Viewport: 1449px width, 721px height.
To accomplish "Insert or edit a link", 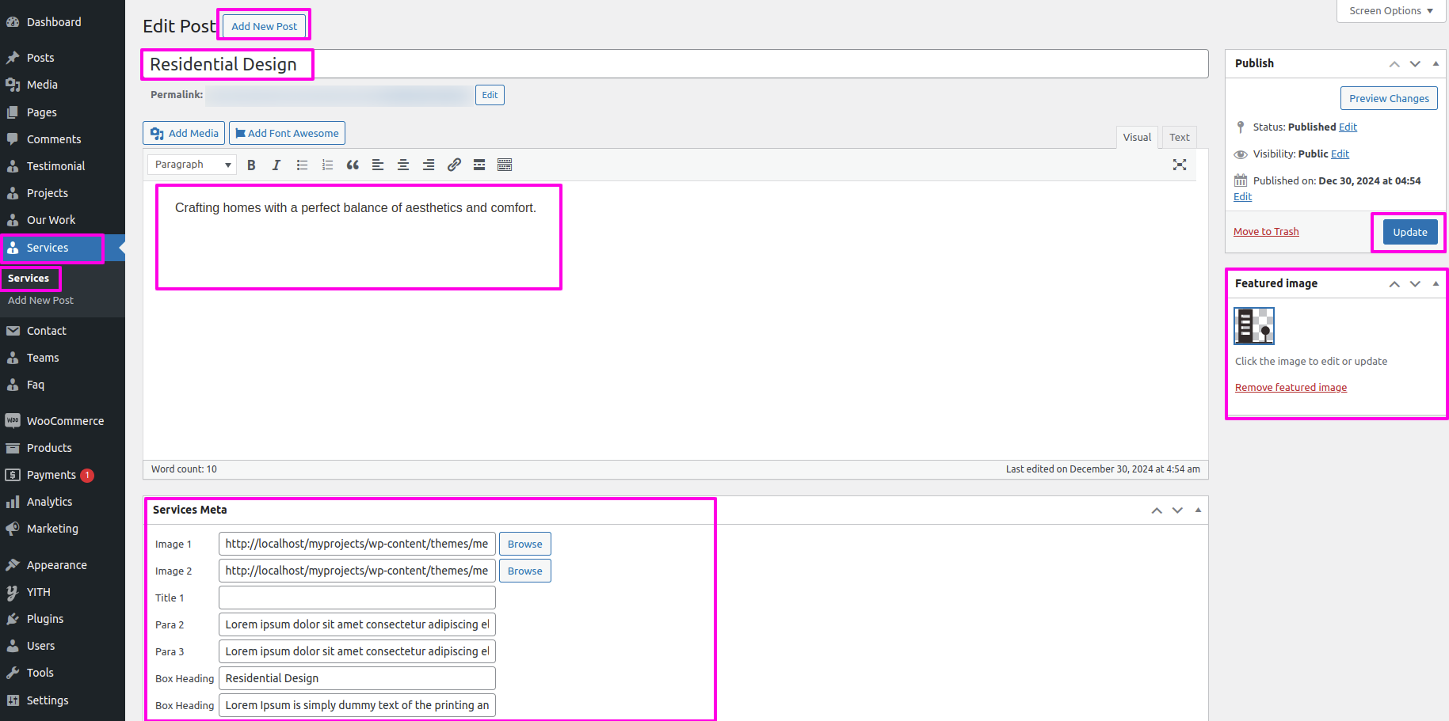I will pos(454,165).
